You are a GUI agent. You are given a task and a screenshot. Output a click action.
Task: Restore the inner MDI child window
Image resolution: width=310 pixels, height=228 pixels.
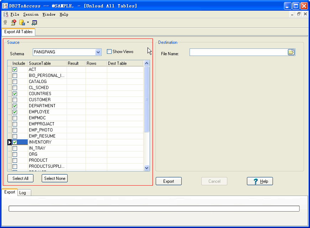299,14
